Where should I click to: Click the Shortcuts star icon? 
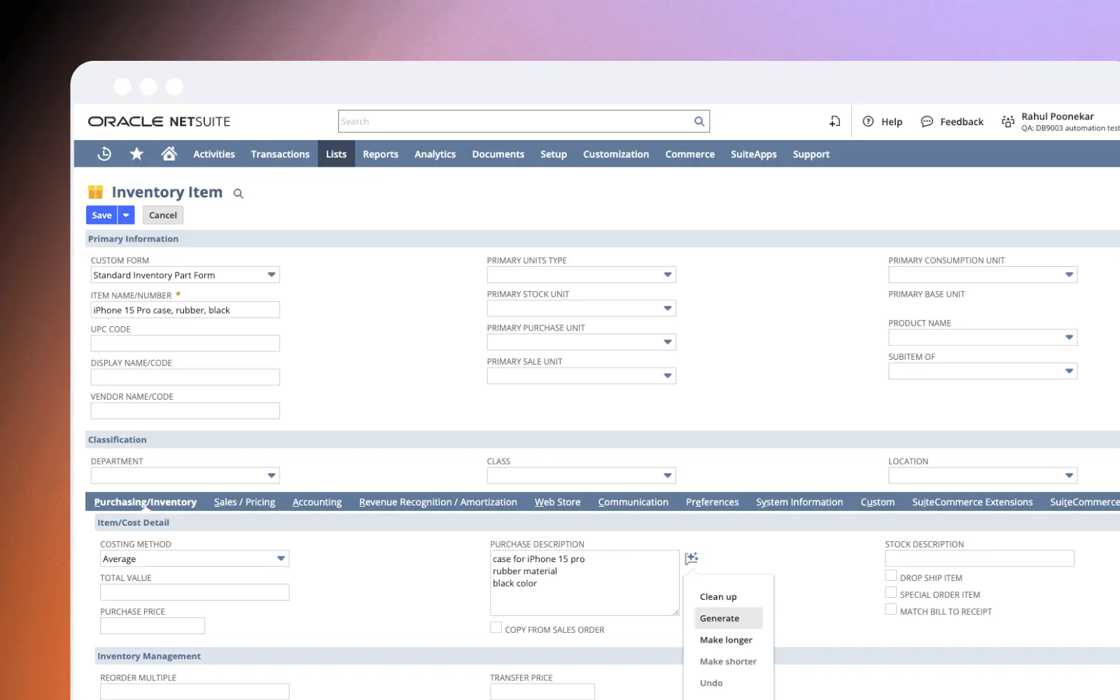tap(136, 154)
